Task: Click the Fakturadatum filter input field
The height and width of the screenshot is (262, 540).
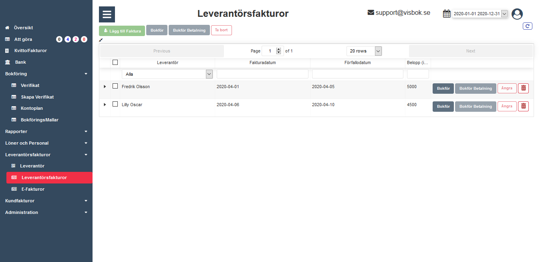Action: coord(262,74)
